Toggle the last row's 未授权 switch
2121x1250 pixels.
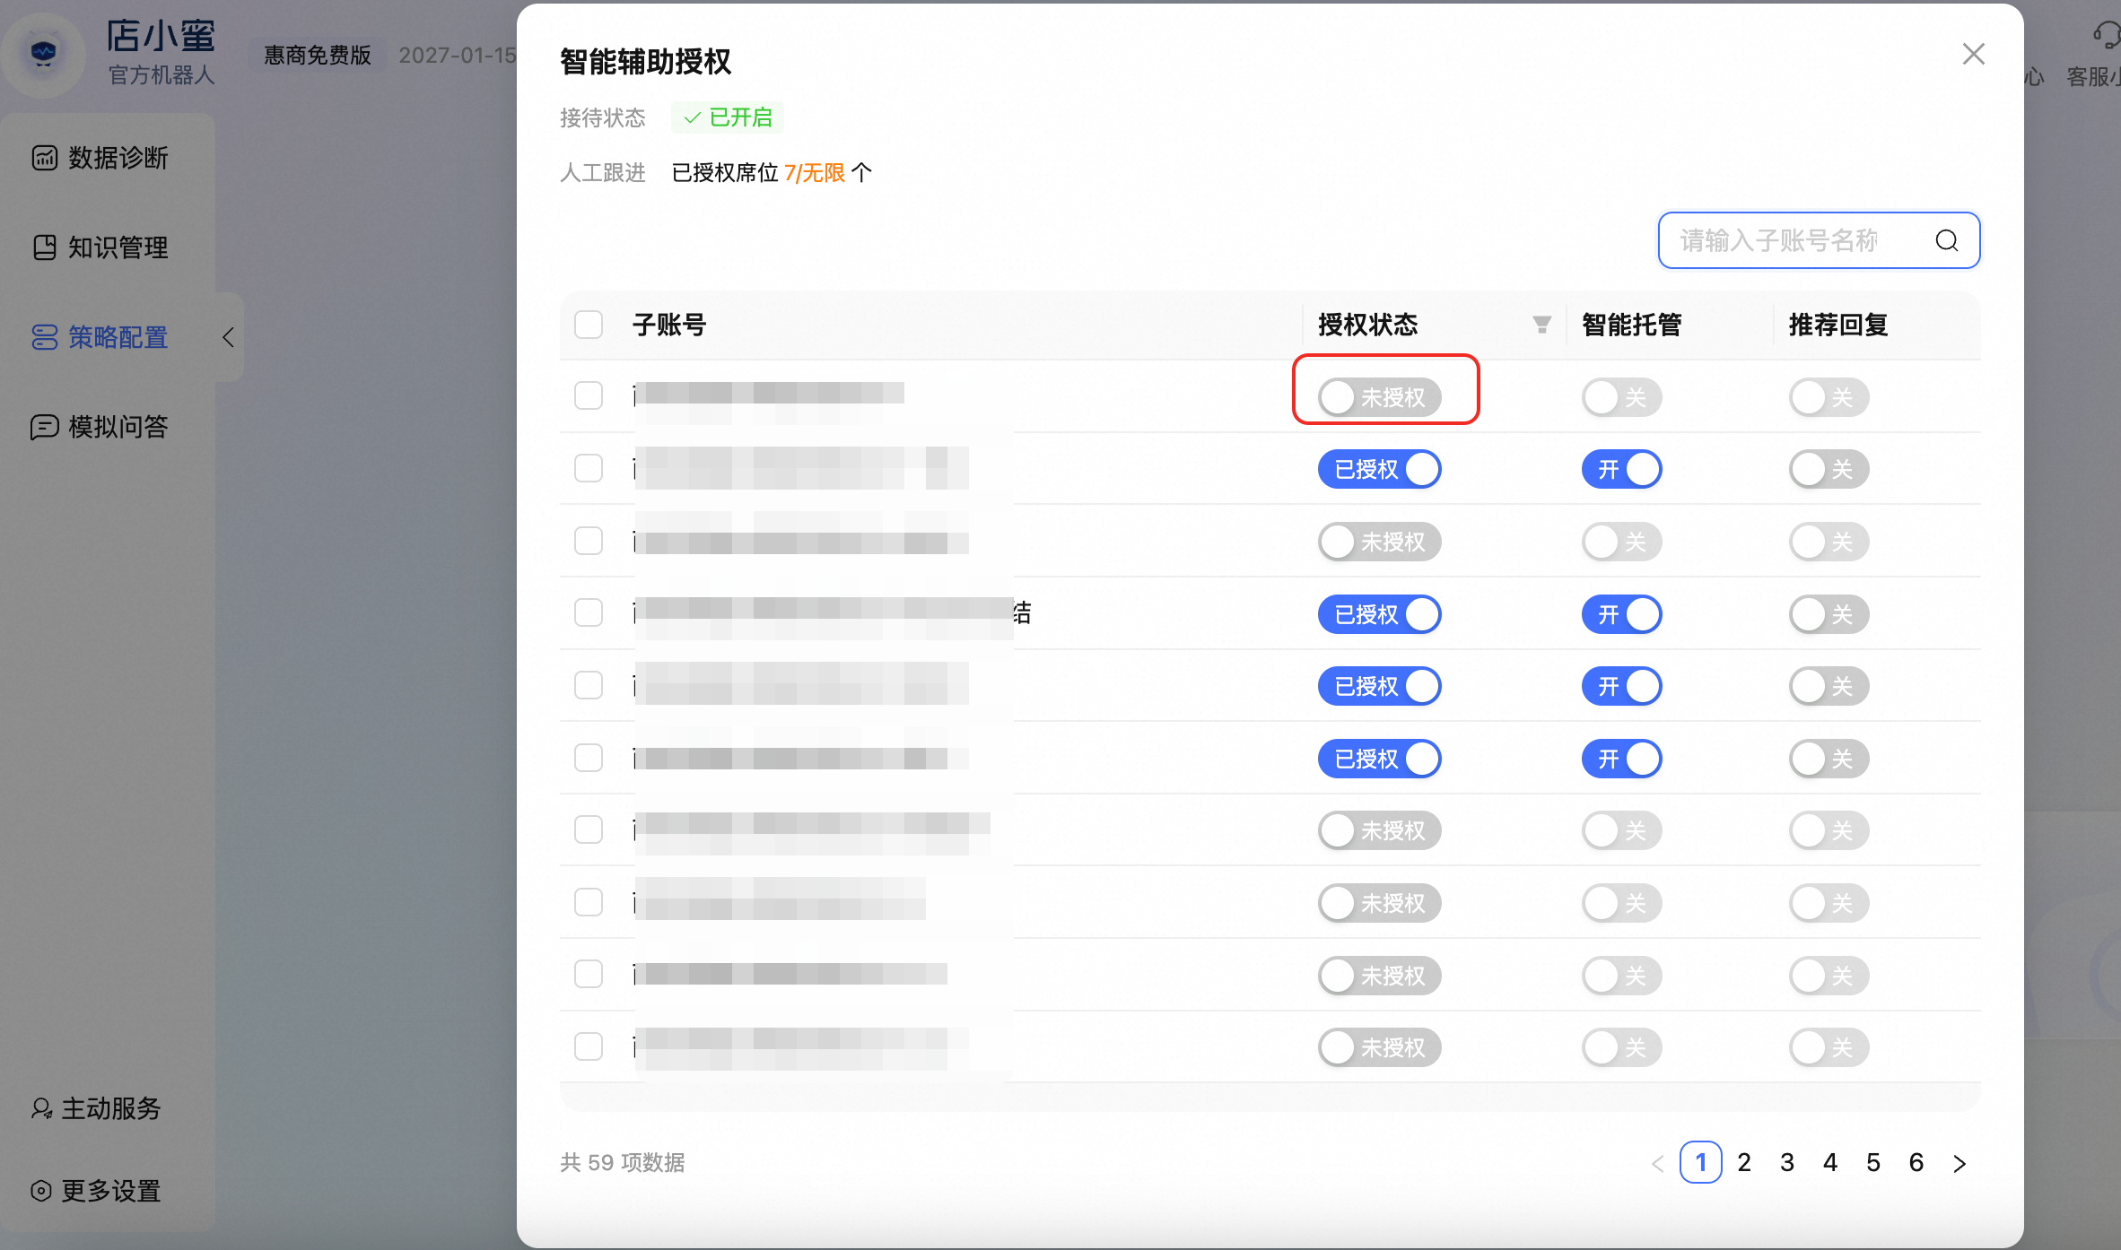click(1380, 1047)
